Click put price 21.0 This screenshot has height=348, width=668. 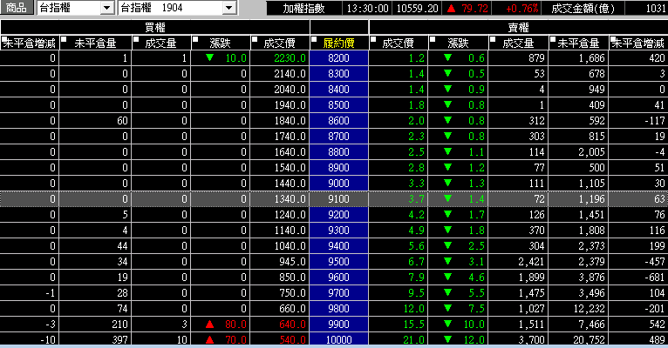point(413,340)
